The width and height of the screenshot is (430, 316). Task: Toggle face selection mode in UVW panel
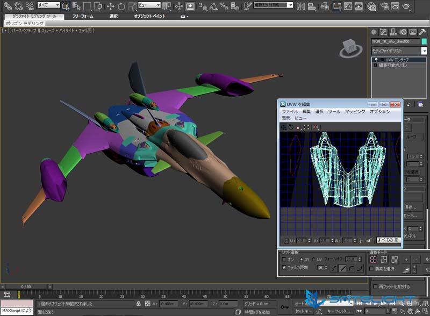coord(395,260)
